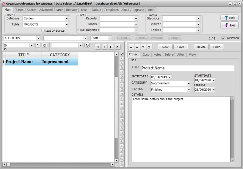Click the refresh icon beside the empty filter dropdown
The width and height of the screenshot is (243, 169).
pos(87,45)
